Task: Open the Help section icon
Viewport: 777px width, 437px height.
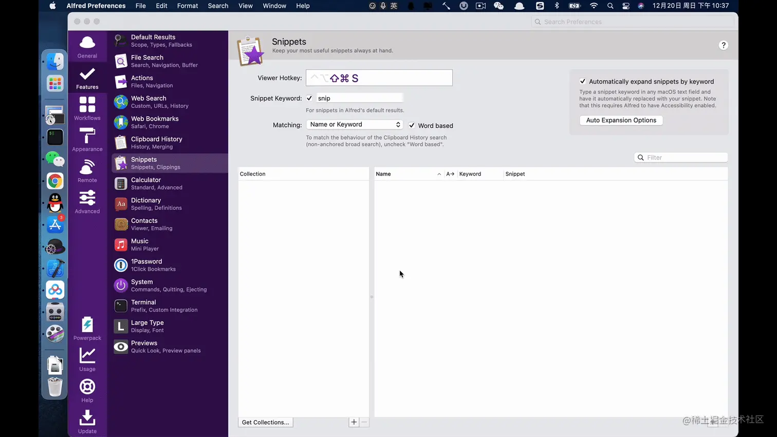Action: (87, 391)
